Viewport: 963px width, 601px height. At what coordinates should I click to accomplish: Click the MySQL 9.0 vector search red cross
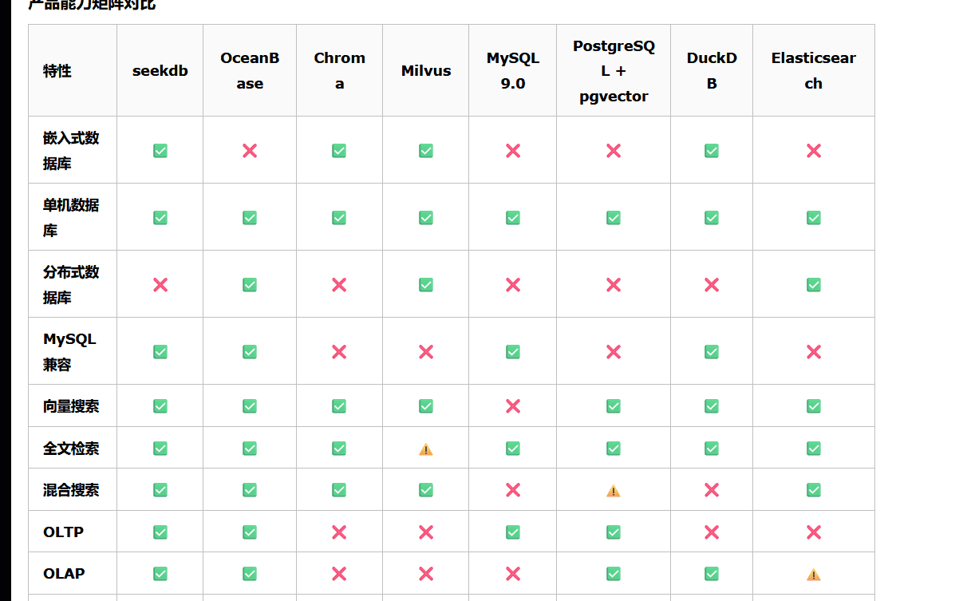(513, 406)
